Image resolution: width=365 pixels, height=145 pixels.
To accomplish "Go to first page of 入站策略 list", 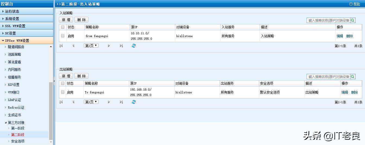I will tap(61, 46).
